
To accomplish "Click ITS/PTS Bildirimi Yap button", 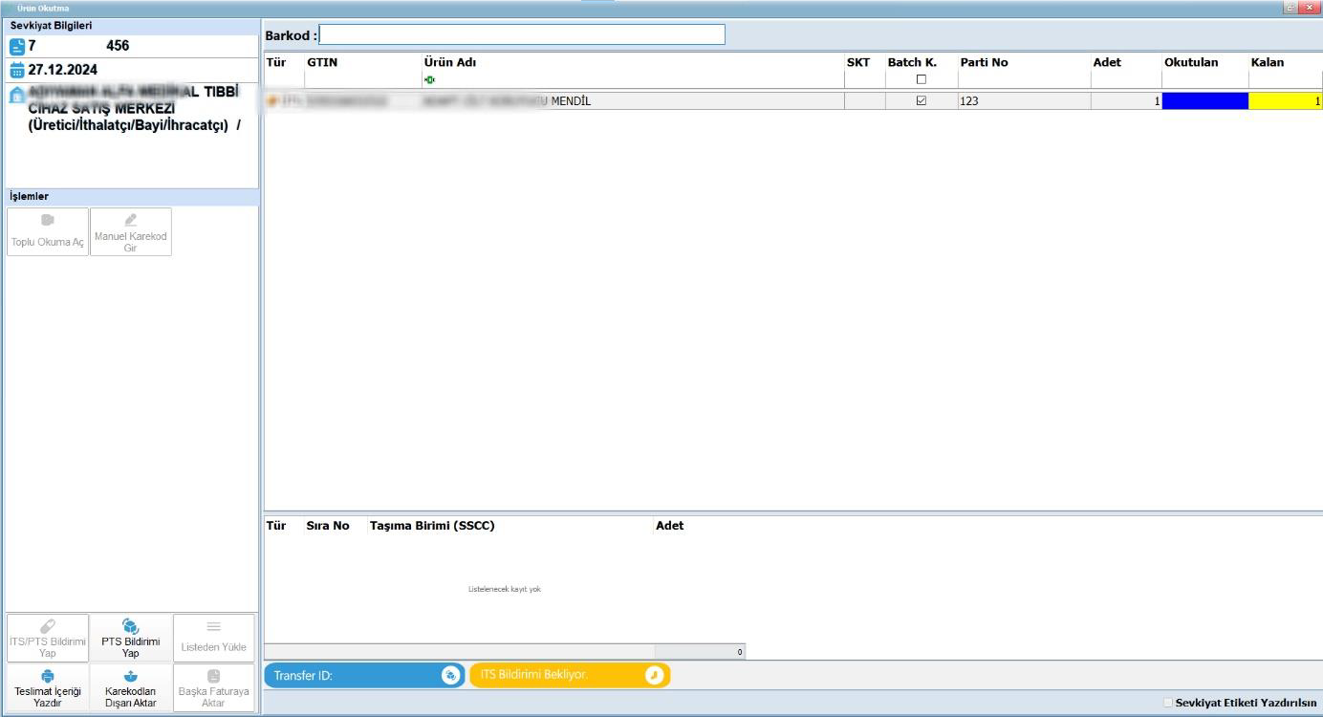I will [x=47, y=638].
